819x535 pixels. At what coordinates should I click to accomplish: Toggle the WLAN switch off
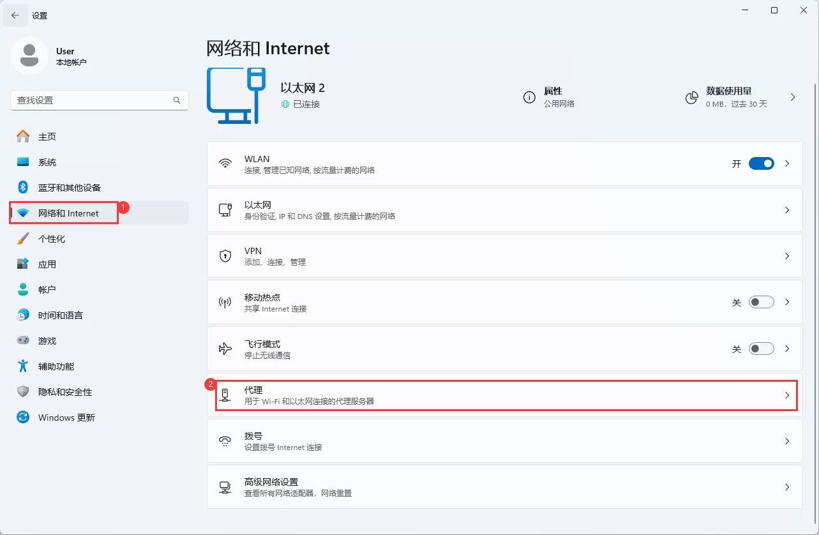tap(761, 163)
